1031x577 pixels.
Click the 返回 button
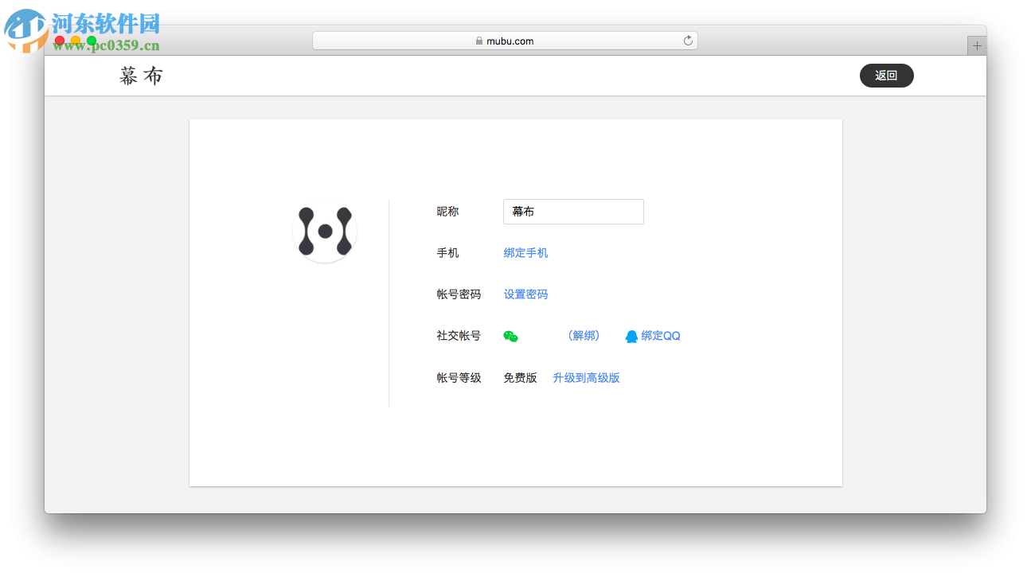886,76
